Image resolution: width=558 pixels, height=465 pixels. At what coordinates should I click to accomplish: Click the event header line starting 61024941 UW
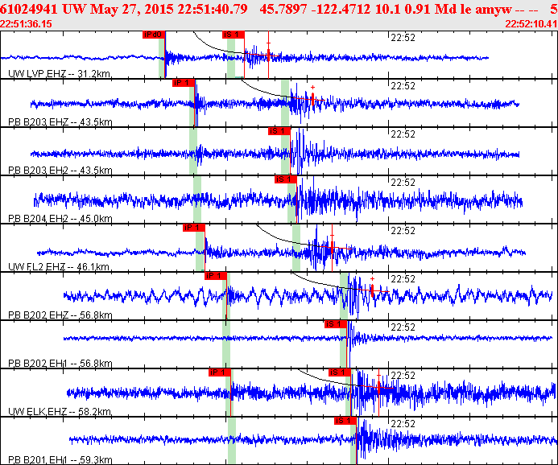[x=279, y=9]
